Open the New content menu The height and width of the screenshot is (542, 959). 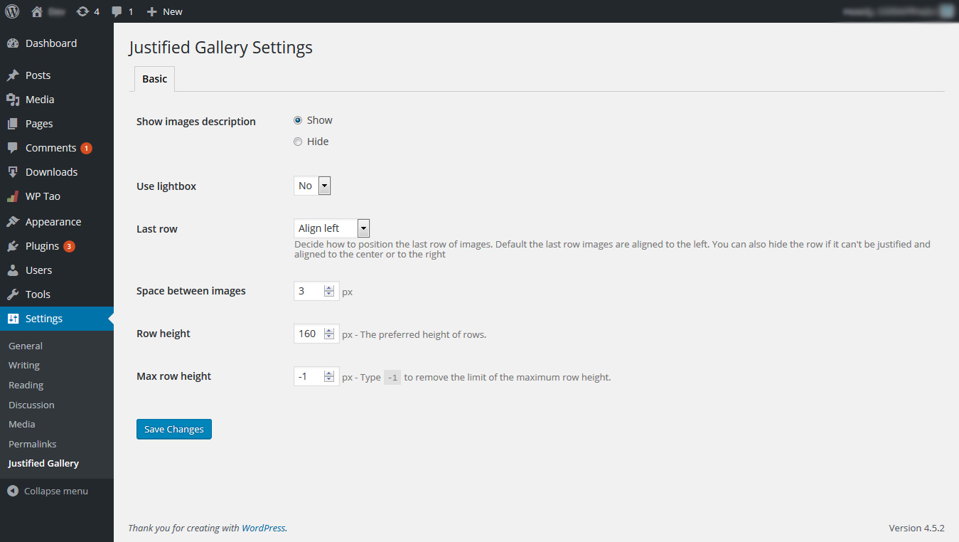(x=165, y=11)
